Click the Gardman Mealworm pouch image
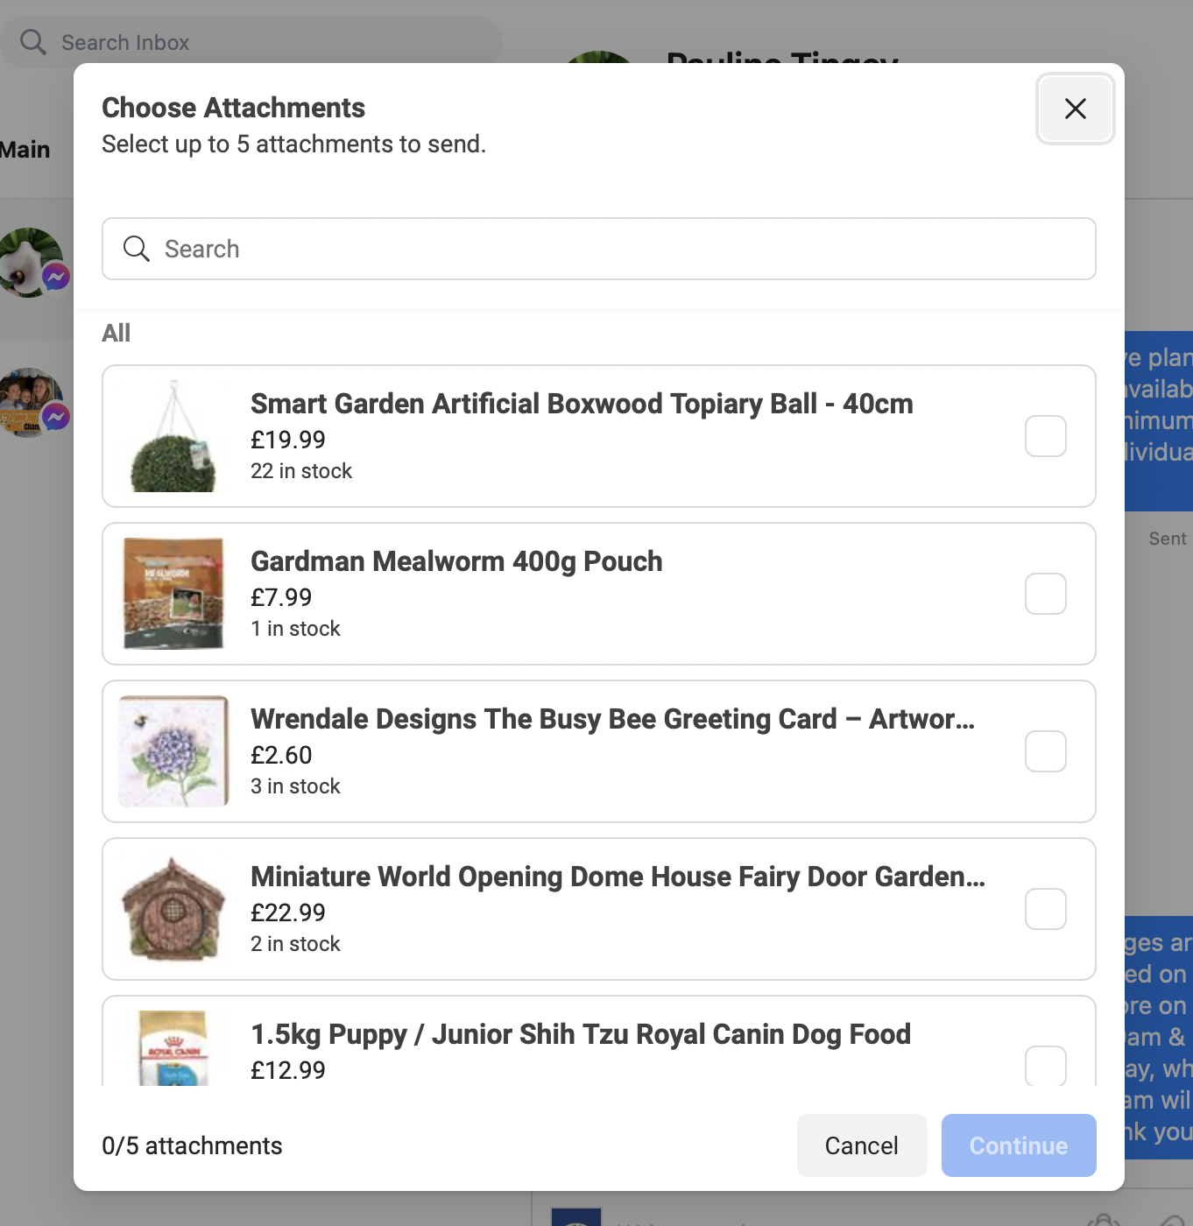This screenshot has height=1226, width=1193. [x=173, y=594]
